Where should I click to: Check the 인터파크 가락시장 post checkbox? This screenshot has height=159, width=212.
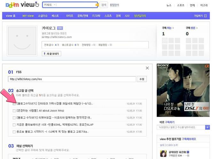click(x=14, y=104)
